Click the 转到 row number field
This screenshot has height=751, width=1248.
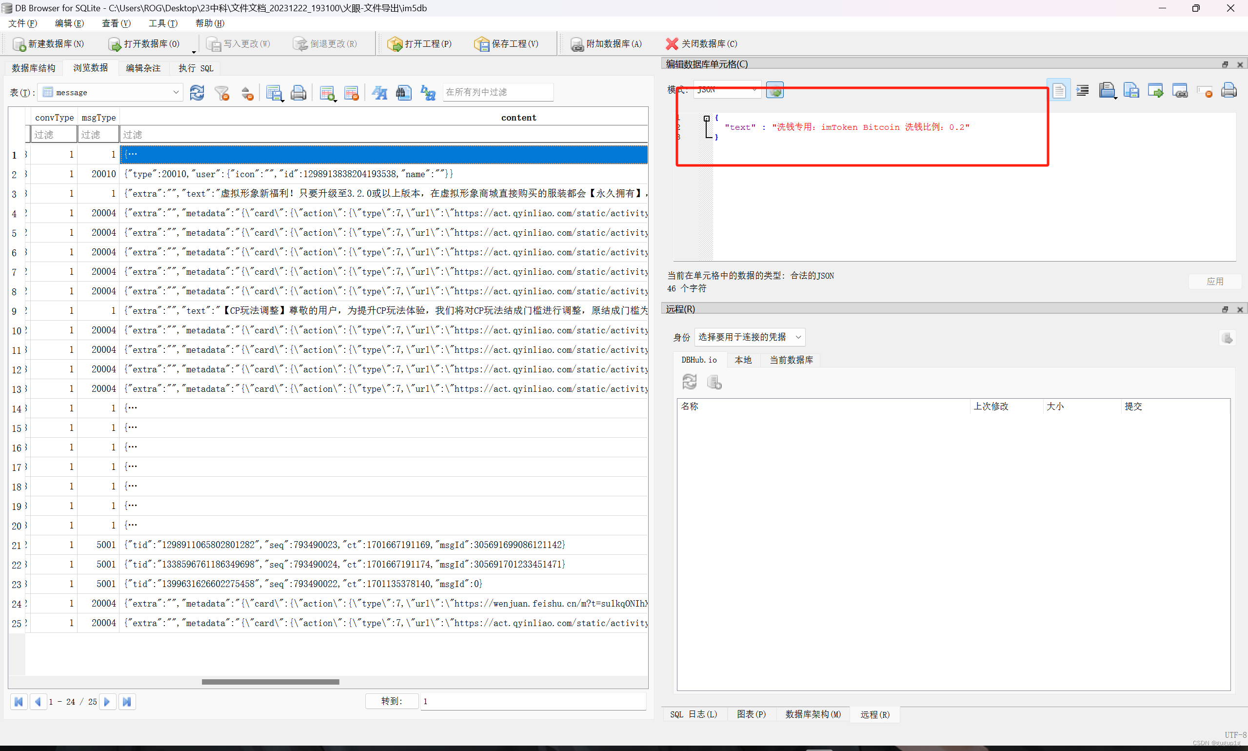coord(534,701)
